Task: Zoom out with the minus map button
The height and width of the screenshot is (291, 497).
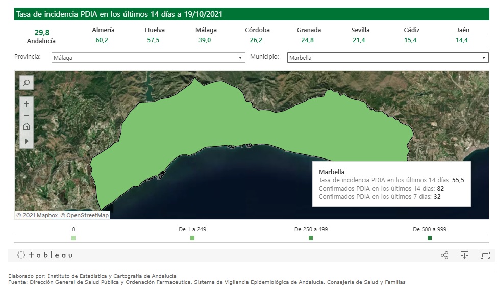Action: click(27, 115)
